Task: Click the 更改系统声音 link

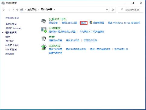Action: 73,40
